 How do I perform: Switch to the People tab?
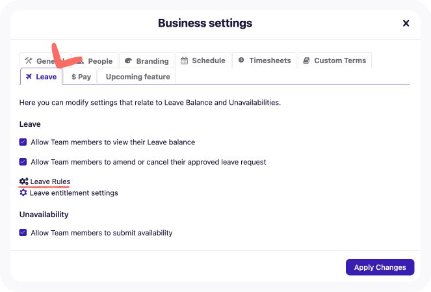click(94, 60)
